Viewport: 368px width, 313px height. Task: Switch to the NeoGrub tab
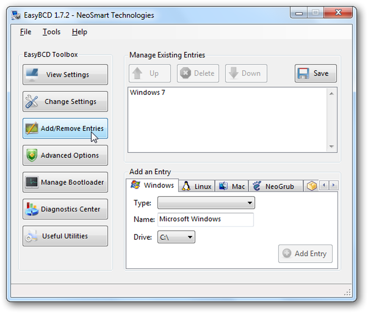point(276,187)
